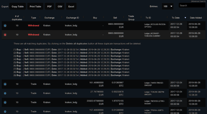Sort by Exchange ID column header
This screenshot has width=207, height=114.
(x=73, y=18)
